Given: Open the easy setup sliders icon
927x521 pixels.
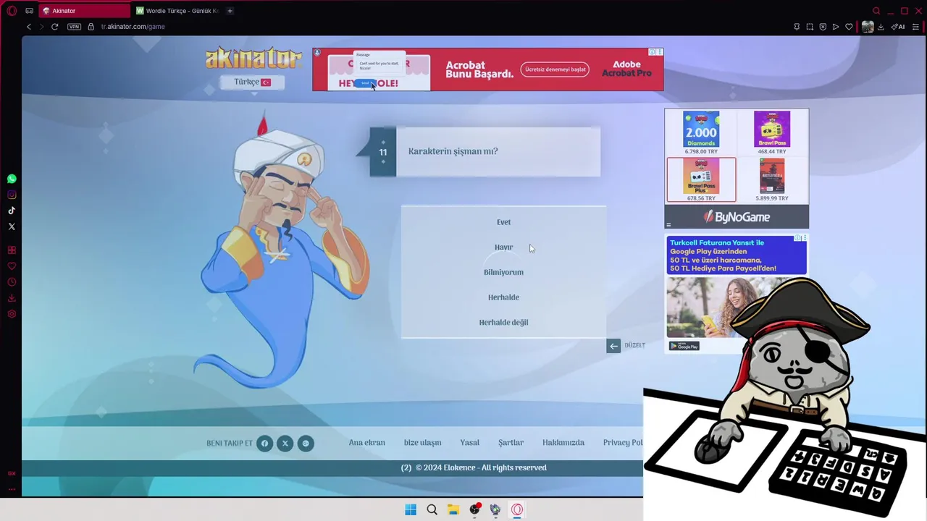Looking at the screenshot, I should click(915, 27).
